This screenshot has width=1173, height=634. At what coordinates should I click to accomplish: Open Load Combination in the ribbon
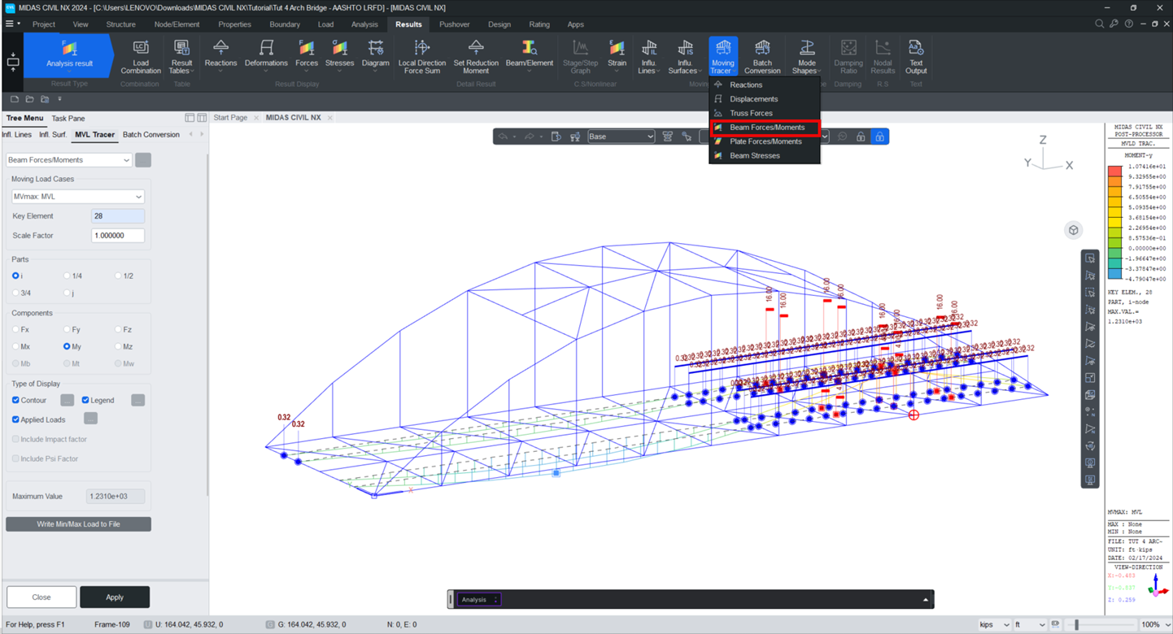141,57
